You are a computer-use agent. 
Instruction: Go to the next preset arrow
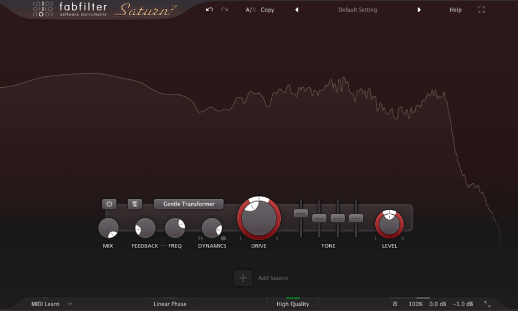pyautogui.click(x=419, y=10)
